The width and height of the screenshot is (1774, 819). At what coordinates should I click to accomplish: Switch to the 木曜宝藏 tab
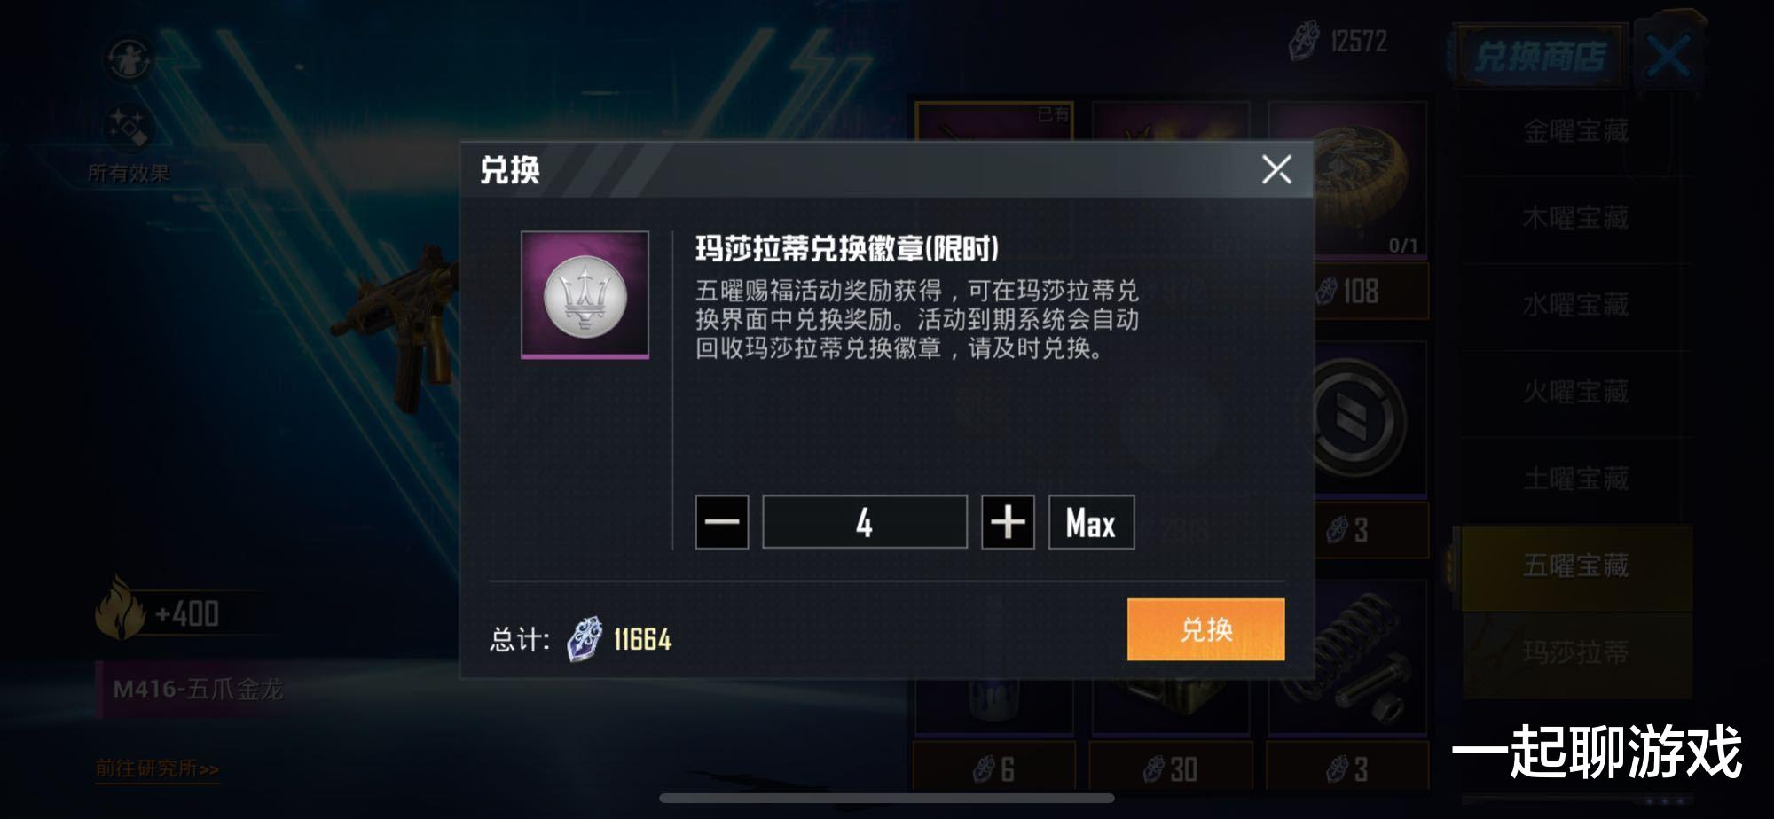click(x=1575, y=218)
